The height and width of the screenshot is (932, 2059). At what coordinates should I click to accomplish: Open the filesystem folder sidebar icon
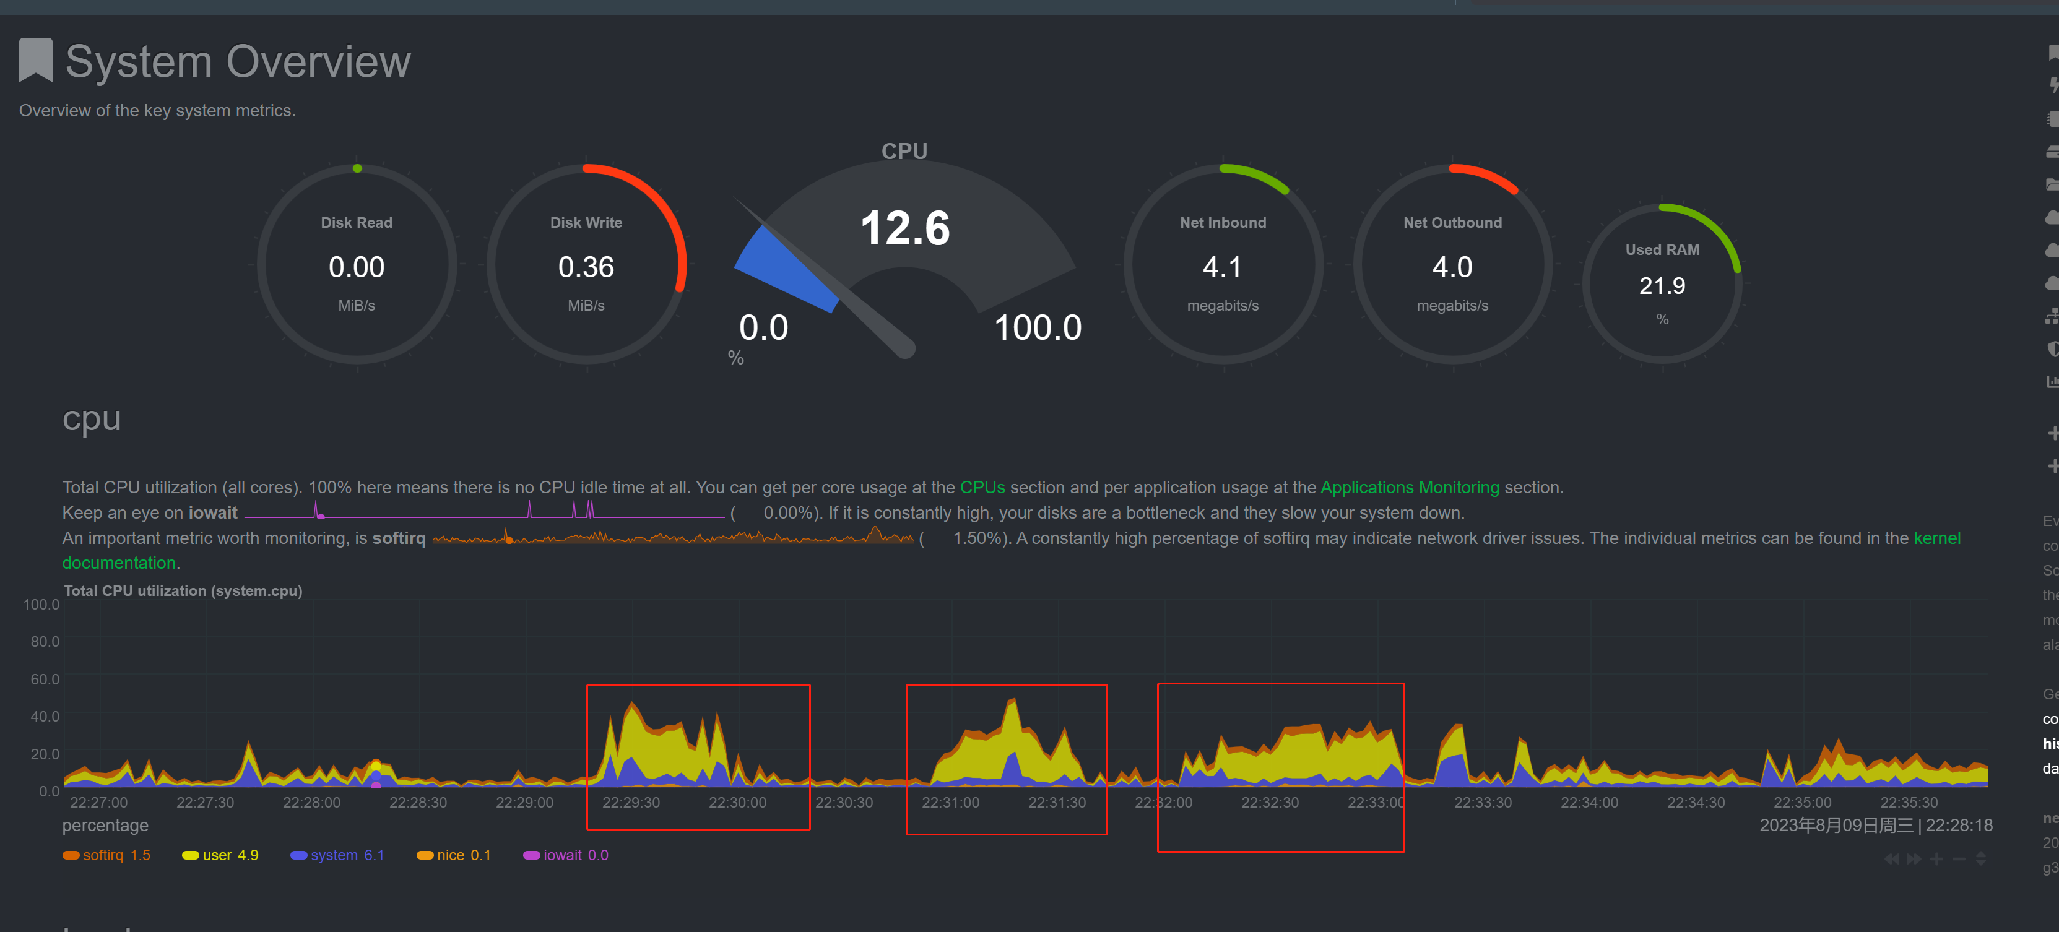2052,184
